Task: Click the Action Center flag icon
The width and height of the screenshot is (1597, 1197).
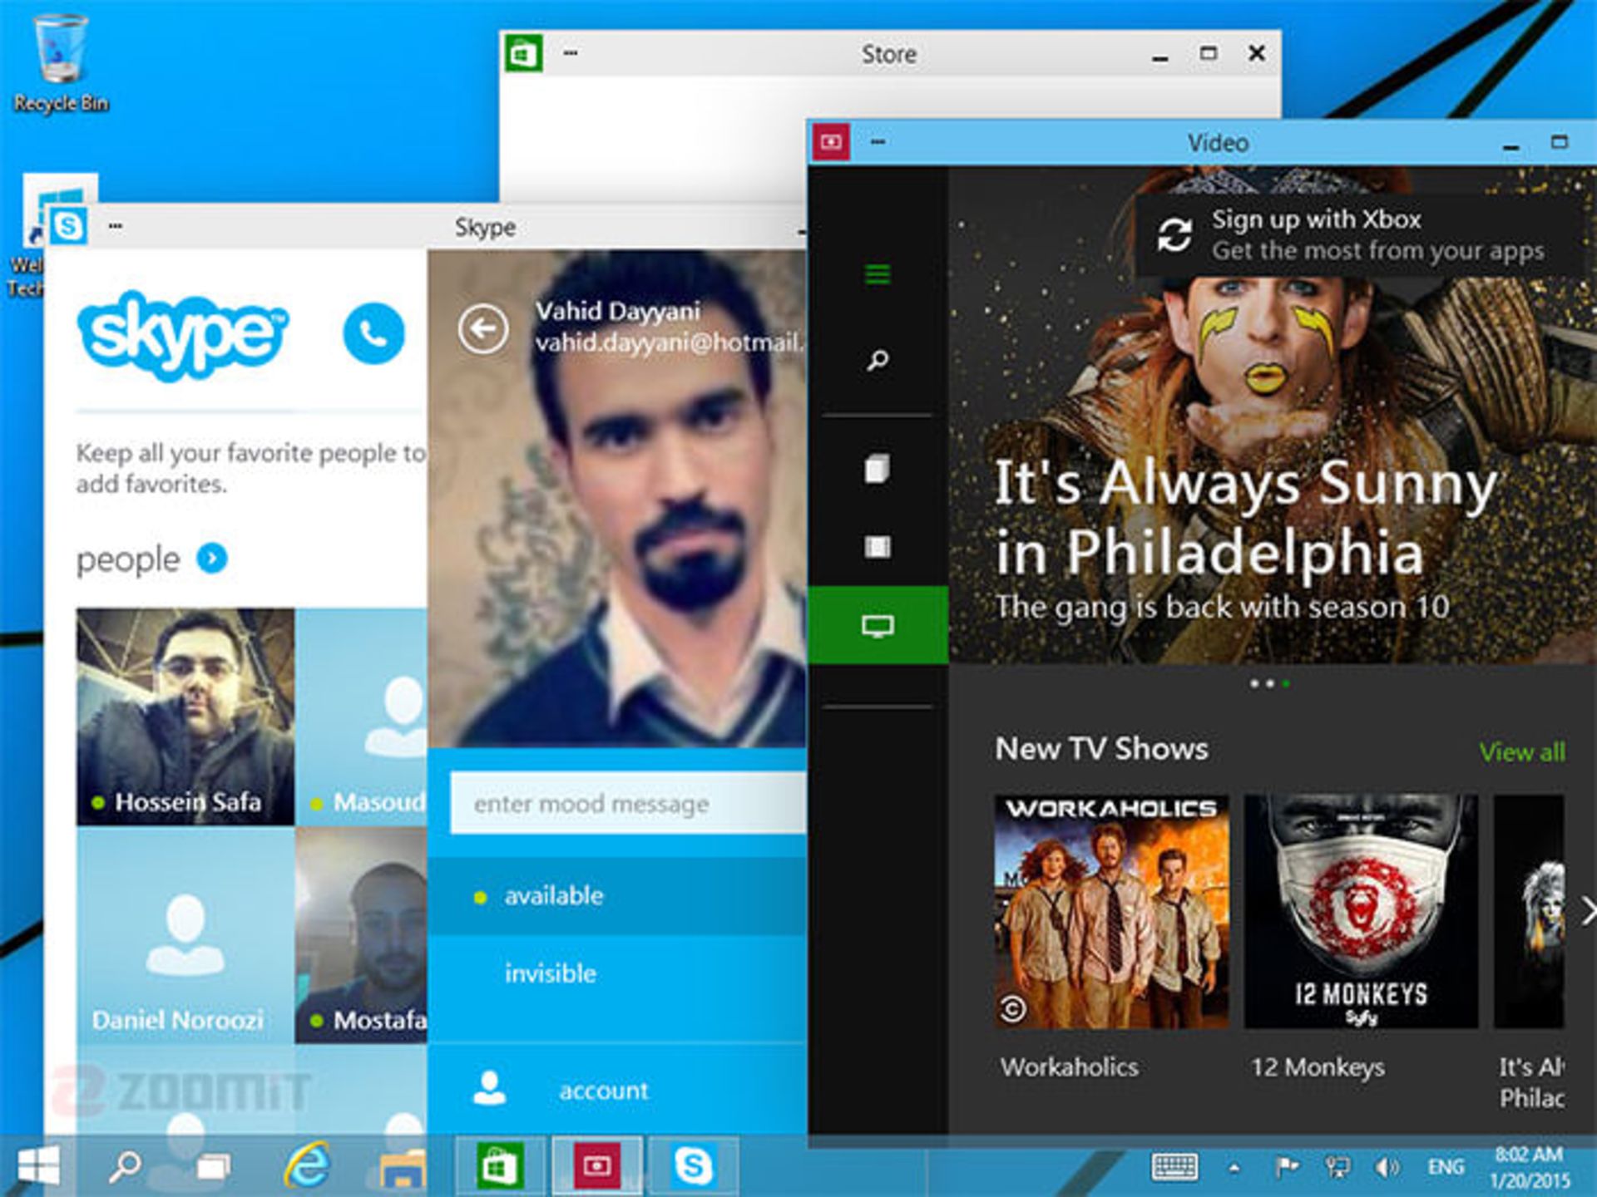Action: [1287, 1167]
